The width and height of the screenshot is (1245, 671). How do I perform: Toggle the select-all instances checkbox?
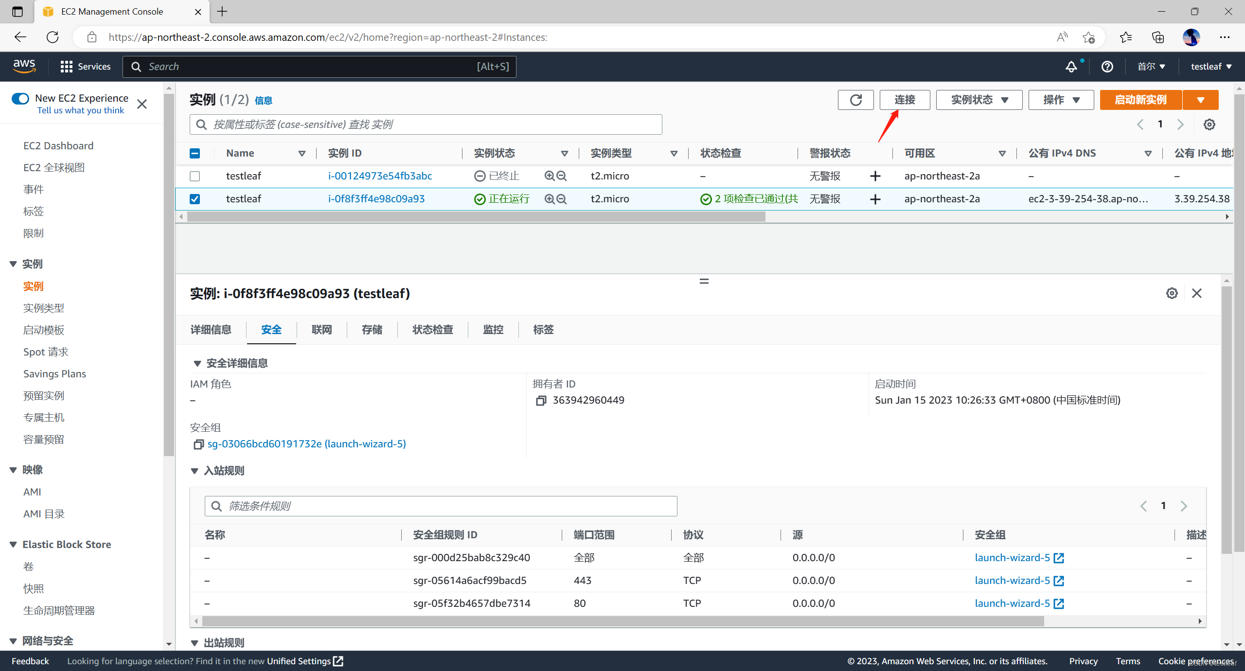(195, 153)
